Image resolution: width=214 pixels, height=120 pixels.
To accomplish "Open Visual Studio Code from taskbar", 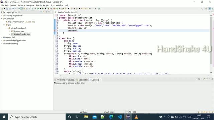I will click(120, 117).
